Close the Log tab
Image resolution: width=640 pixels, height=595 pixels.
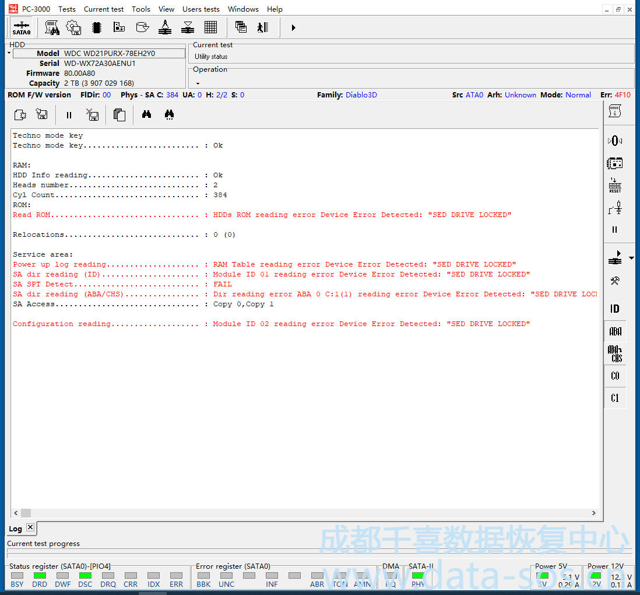(x=30, y=527)
